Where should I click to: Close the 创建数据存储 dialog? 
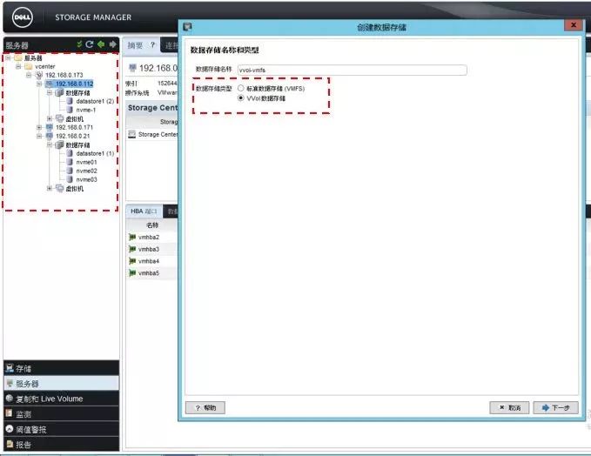coord(574,25)
